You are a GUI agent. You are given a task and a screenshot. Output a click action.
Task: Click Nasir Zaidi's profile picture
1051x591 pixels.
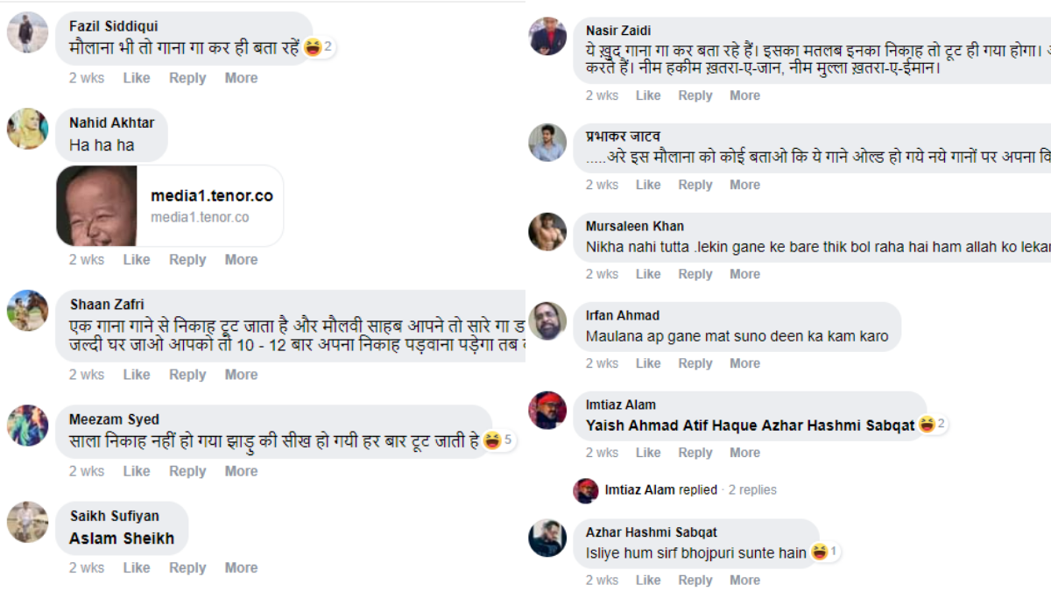pyautogui.click(x=547, y=36)
